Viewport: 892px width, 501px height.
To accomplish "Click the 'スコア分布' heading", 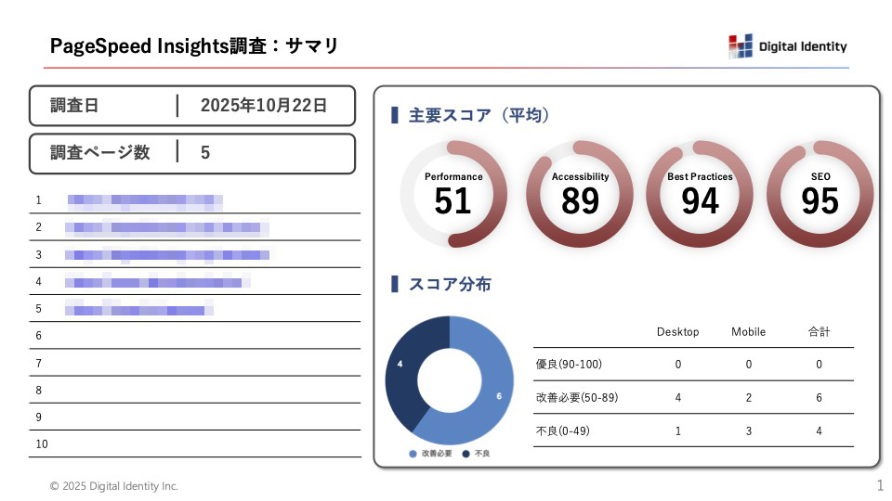I will [x=450, y=284].
